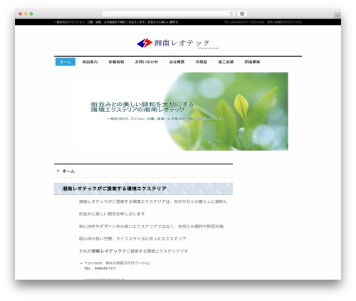Click the top bar TEL and address text
Image resolution: width=356 pixels, height=301 pixels.
tap(263, 22)
